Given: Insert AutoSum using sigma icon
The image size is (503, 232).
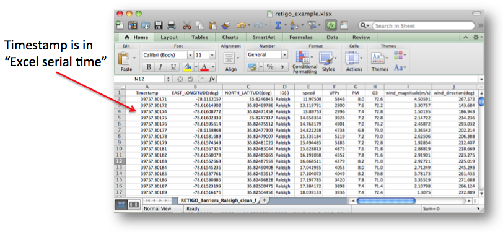Looking at the screenshot, I should [278, 25].
